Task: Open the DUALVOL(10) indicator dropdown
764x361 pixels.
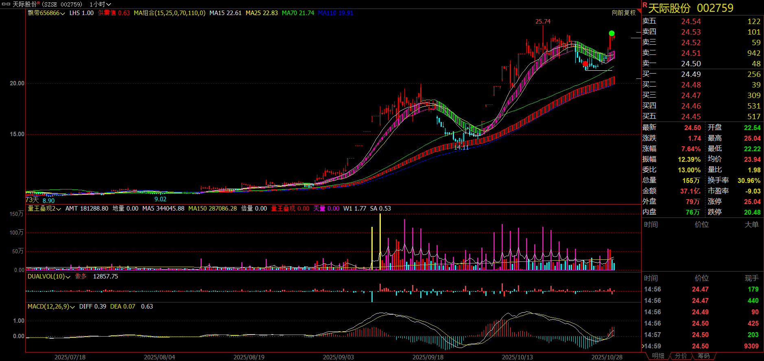Action: click(49, 276)
